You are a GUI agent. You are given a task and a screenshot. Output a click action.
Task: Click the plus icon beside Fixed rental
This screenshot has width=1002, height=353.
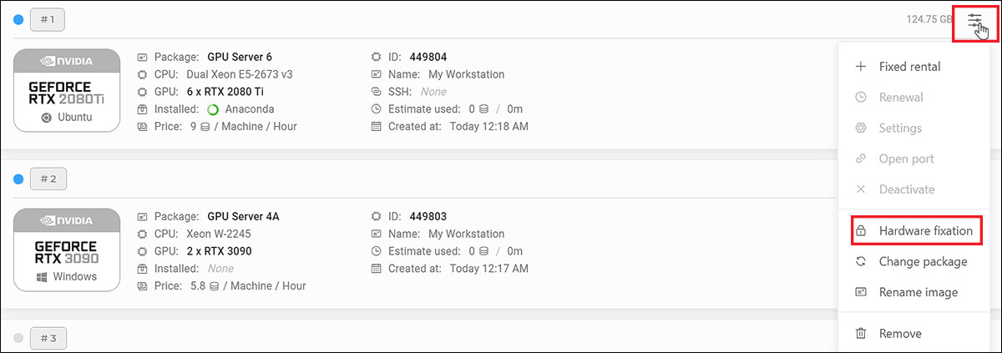coord(861,67)
